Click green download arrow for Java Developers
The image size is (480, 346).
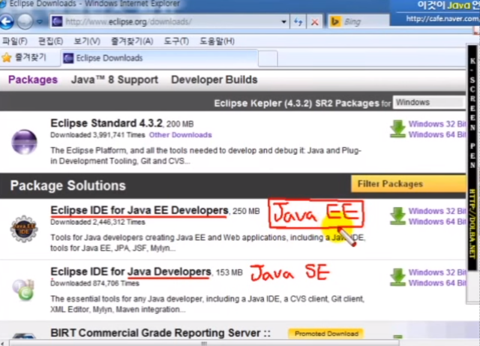(x=397, y=277)
